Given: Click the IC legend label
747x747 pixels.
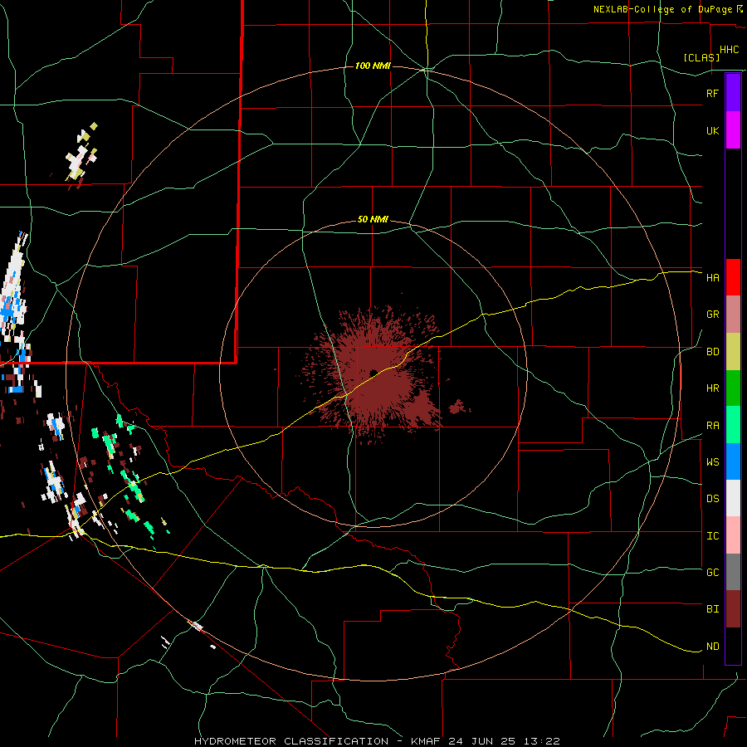Looking at the screenshot, I should pyautogui.click(x=712, y=536).
